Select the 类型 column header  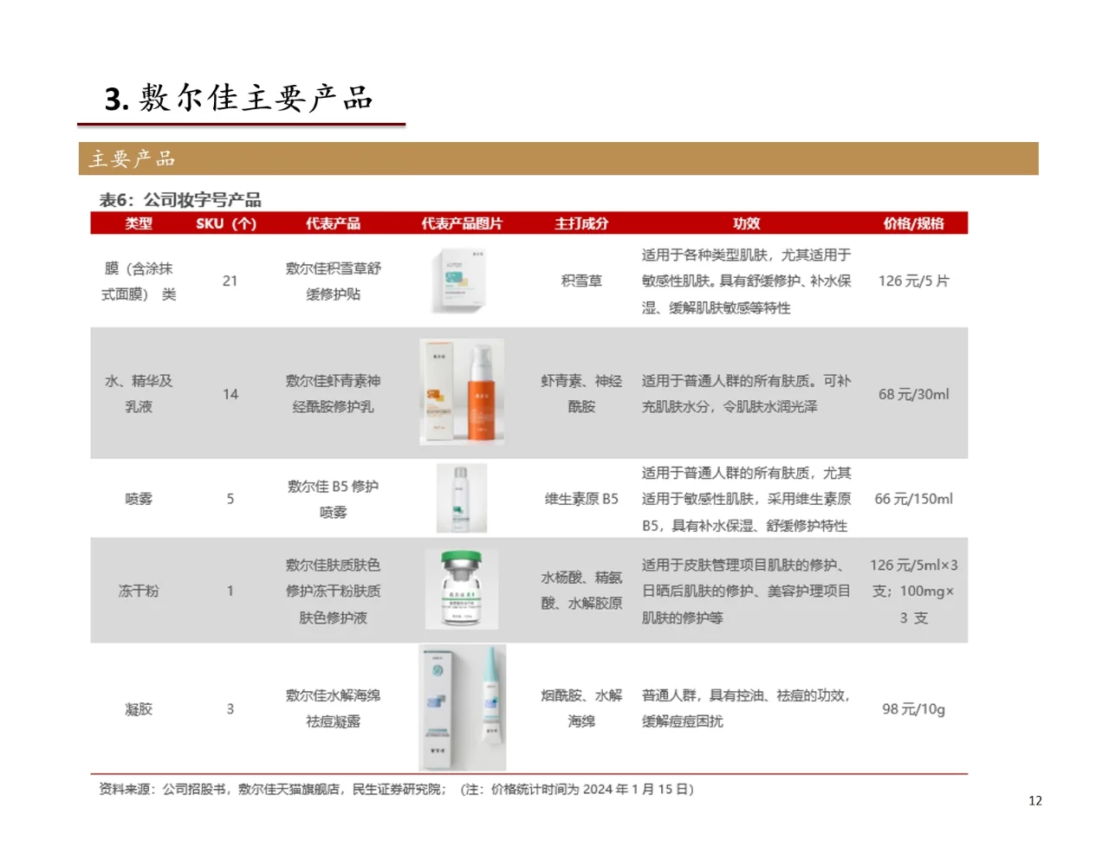[139, 223]
